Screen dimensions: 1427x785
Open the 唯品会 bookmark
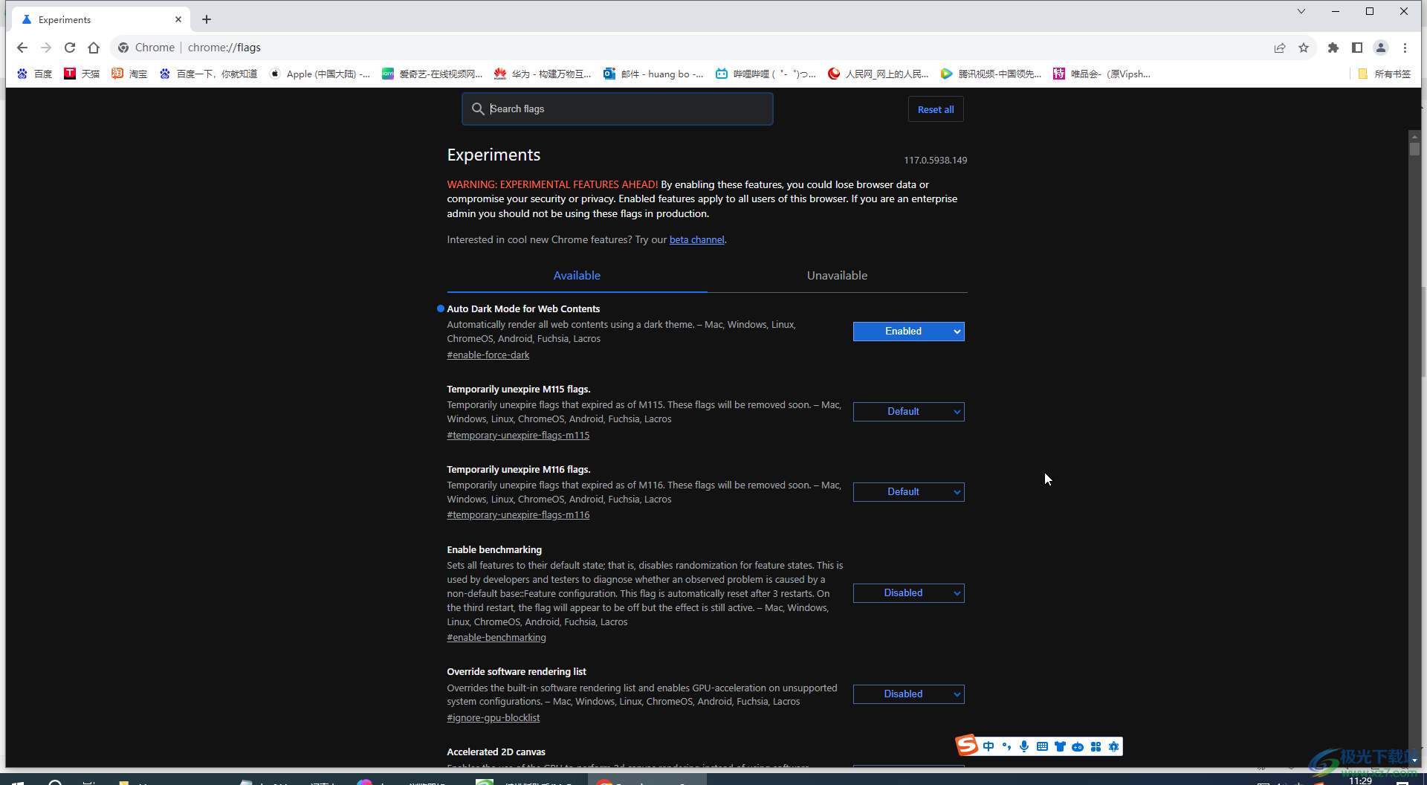(x=1102, y=74)
